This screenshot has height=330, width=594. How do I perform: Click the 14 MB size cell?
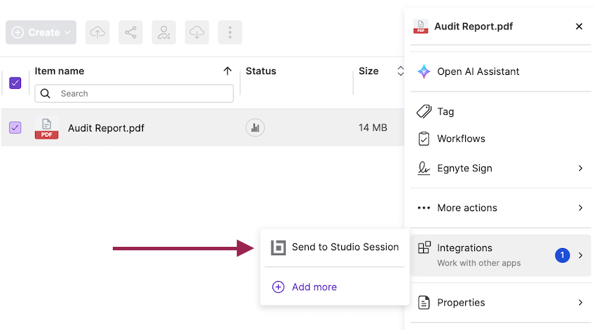click(373, 128)
